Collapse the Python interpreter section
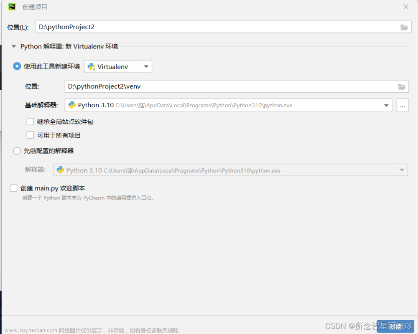Screen dimensions: 418x334 click(x=14, y=46)
